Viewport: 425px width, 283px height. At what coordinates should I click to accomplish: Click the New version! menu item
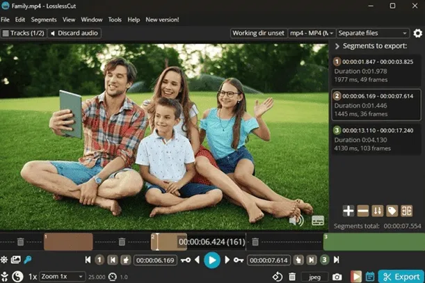pos(162,19)
